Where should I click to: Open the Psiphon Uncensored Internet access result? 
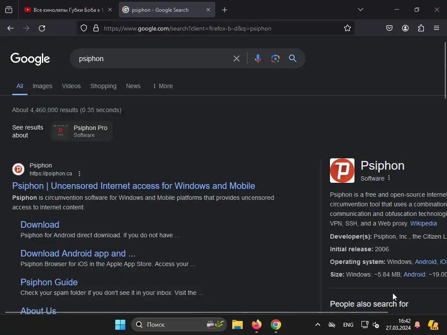134,186
